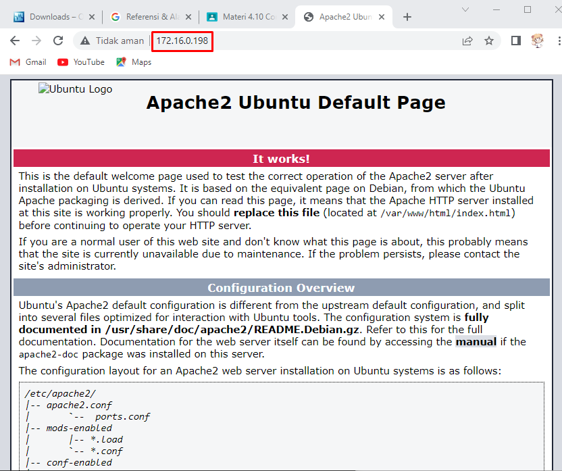Image resolution: width=562 pixels, height=471 pixels.
Task: Close the Apache2 Ubuntu tab
Action: point(382,17)
